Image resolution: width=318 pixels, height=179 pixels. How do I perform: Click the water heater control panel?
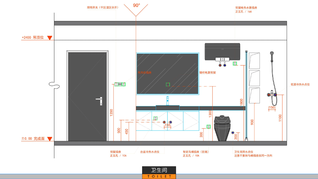(223, 59)
